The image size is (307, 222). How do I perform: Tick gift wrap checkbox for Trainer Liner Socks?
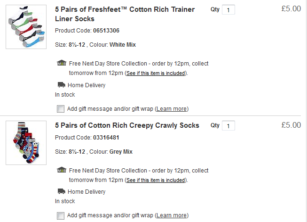pos(60,109)
